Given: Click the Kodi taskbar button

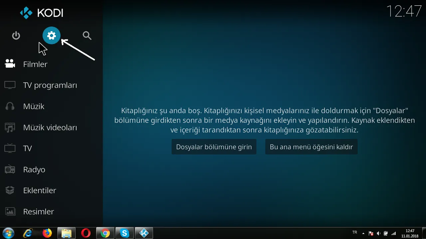Looking at the screenshot, I should 144,233.
